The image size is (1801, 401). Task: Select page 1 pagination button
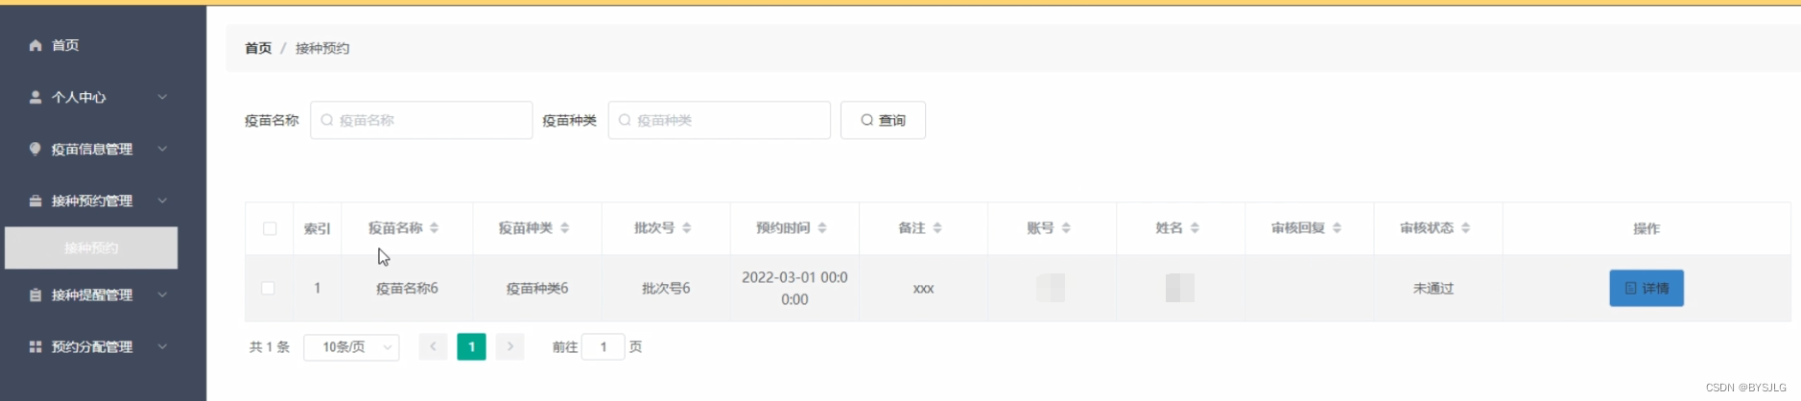pyautogui.click(x=471, y=346)
